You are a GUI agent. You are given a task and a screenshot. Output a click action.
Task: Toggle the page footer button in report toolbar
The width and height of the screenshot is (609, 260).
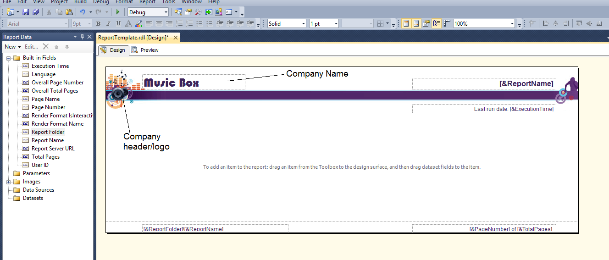(x=416, y=23)
